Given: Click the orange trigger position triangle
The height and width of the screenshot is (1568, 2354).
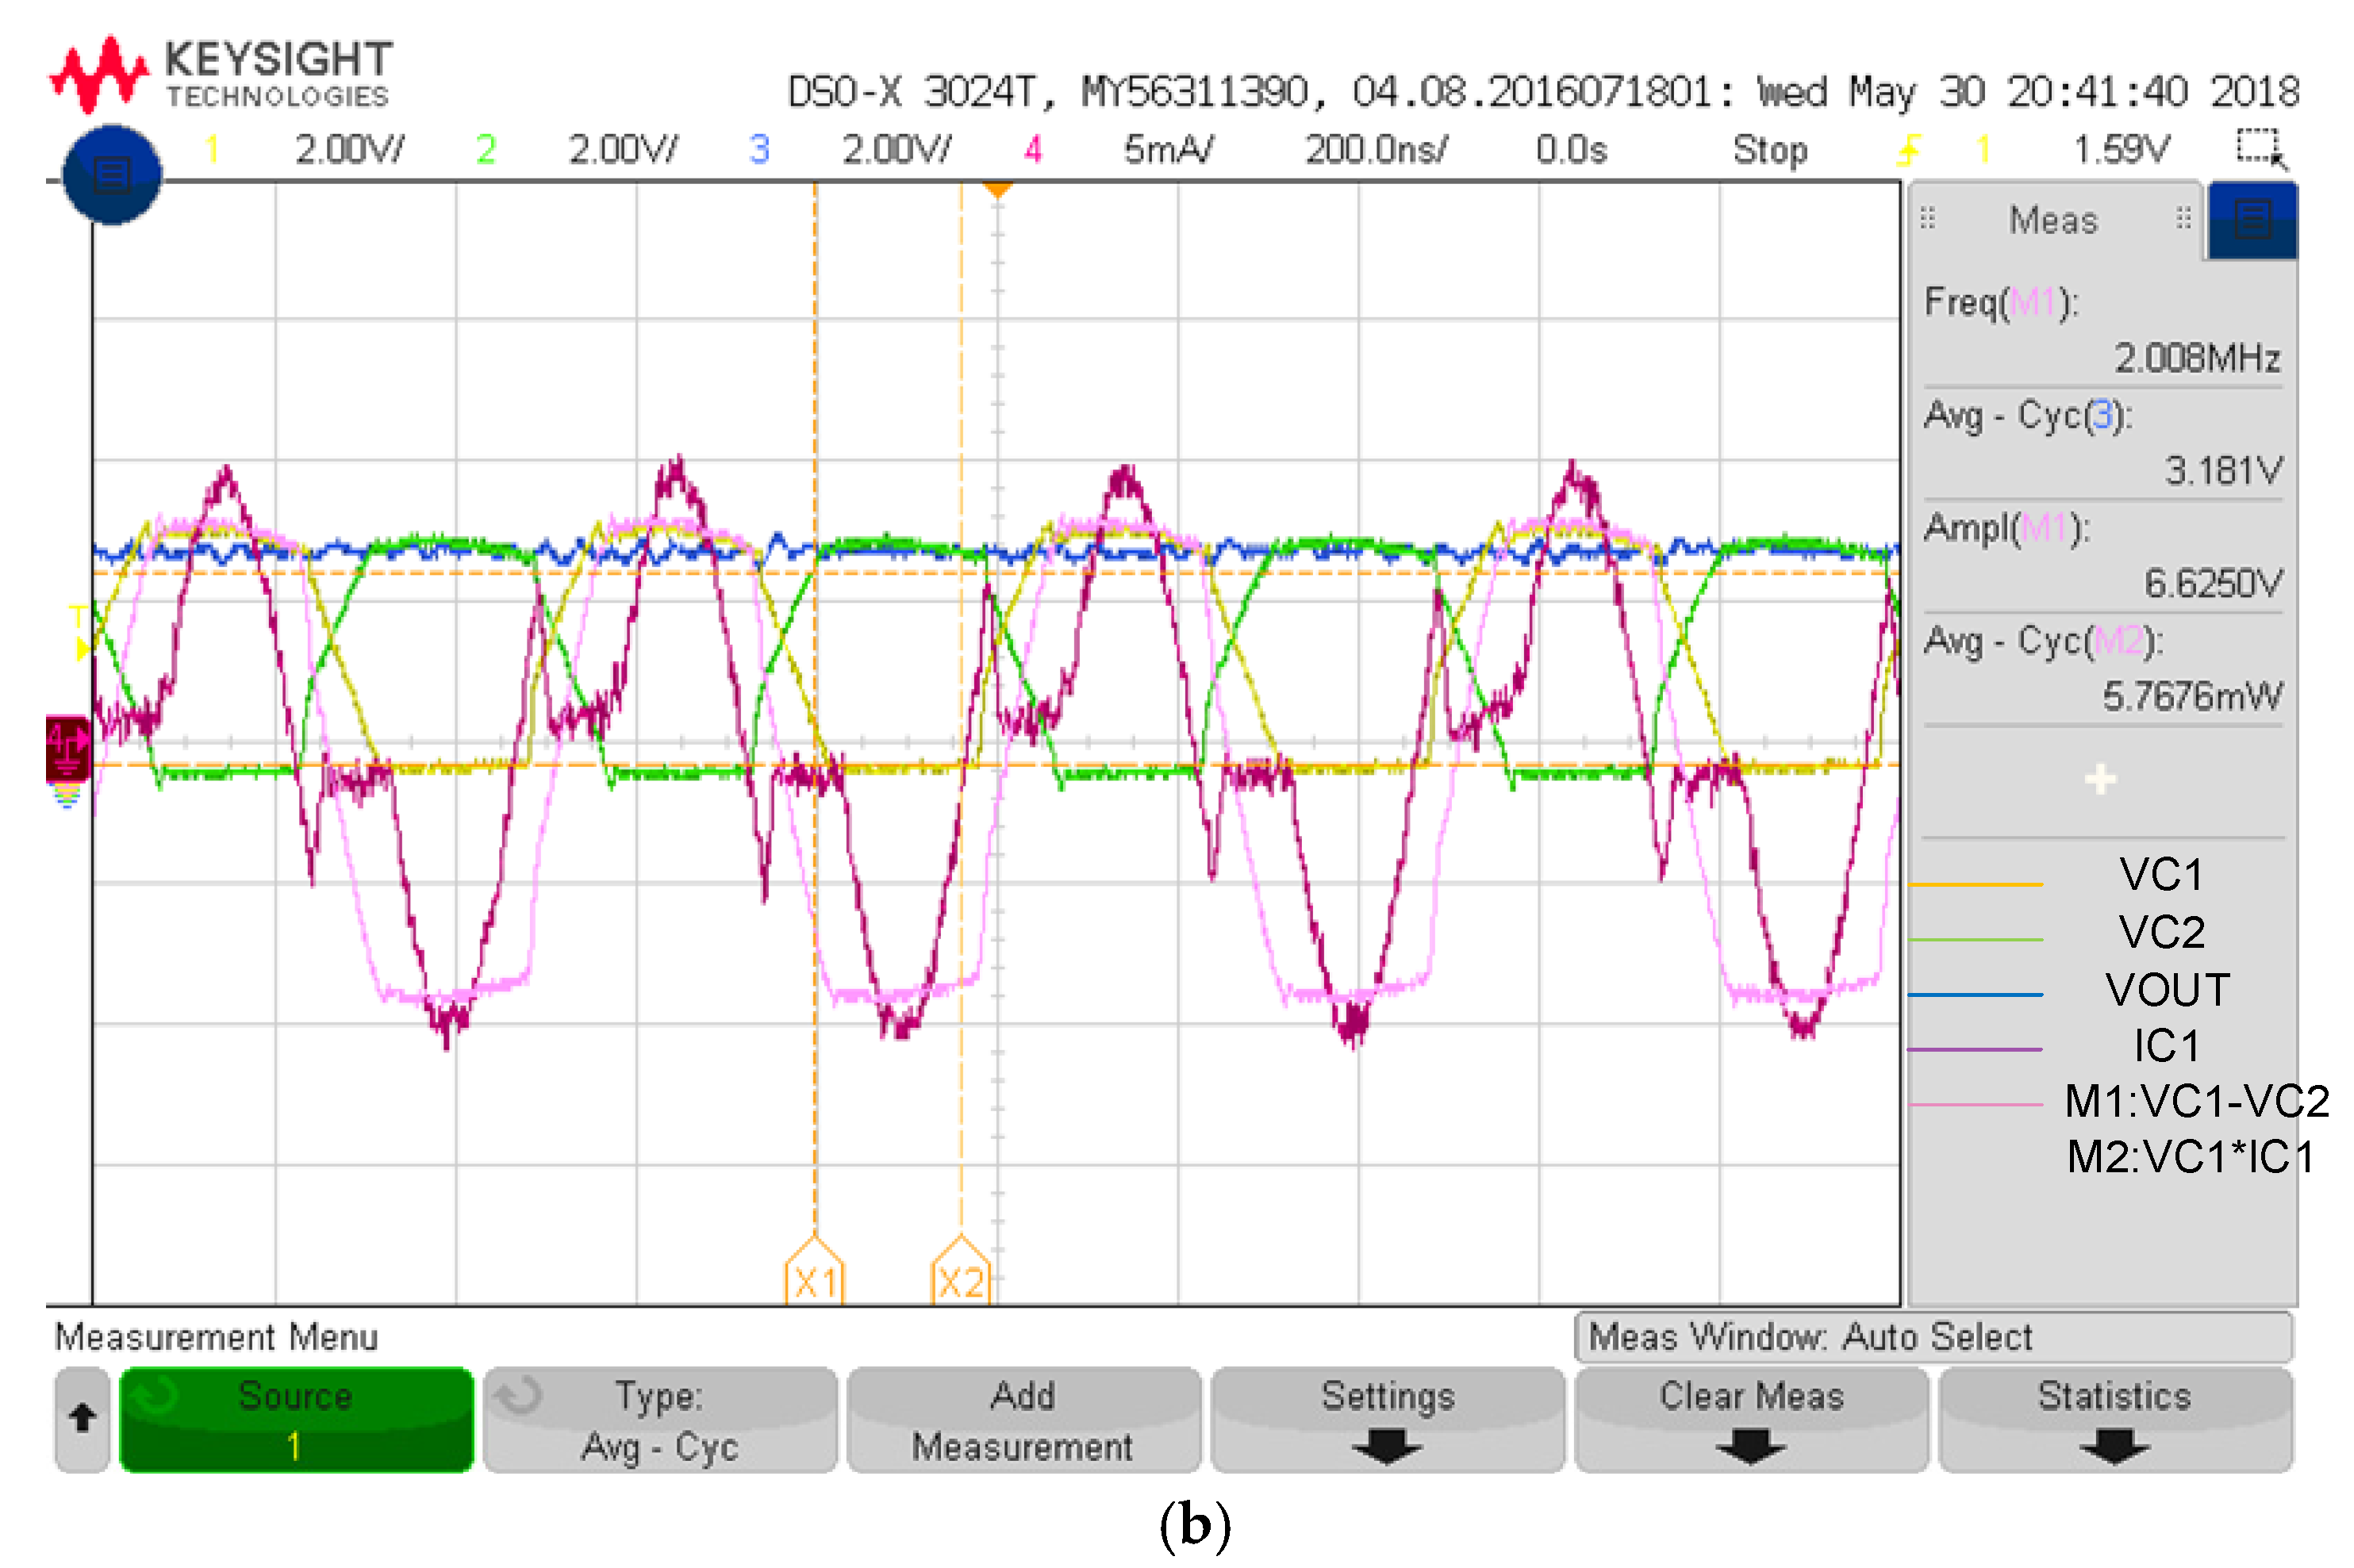Looking at the screenshot, I should pos(997,189).
